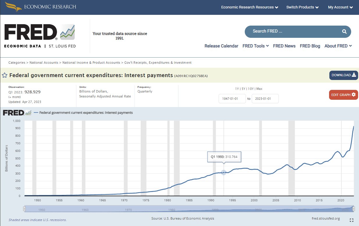Click the Q1 1993: 310.764 tooltip
This screenshot has height=226, width=359.
[x=224, y=156]
